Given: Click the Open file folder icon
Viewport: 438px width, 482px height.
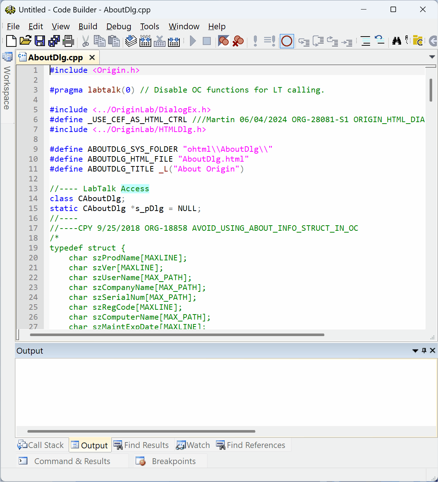Looking at the screenshot, I should (x=26, y=41).
